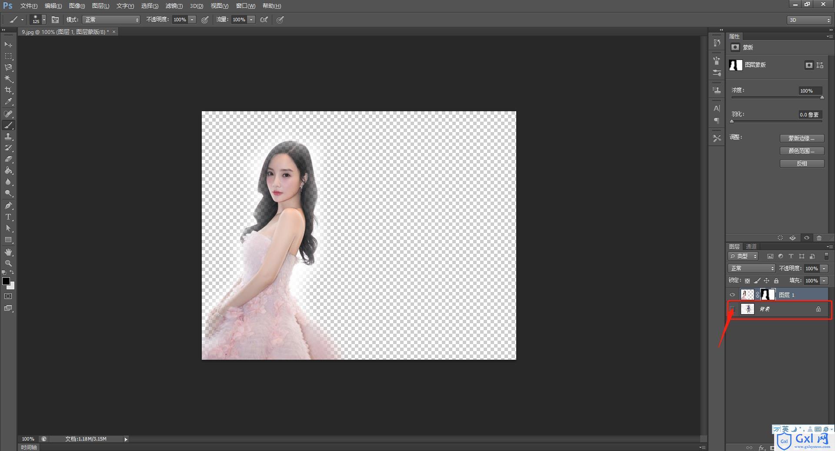The height and width of the screenshot is (451, 835).
Task: Select the Crop tool
Action: pos(8,90)
